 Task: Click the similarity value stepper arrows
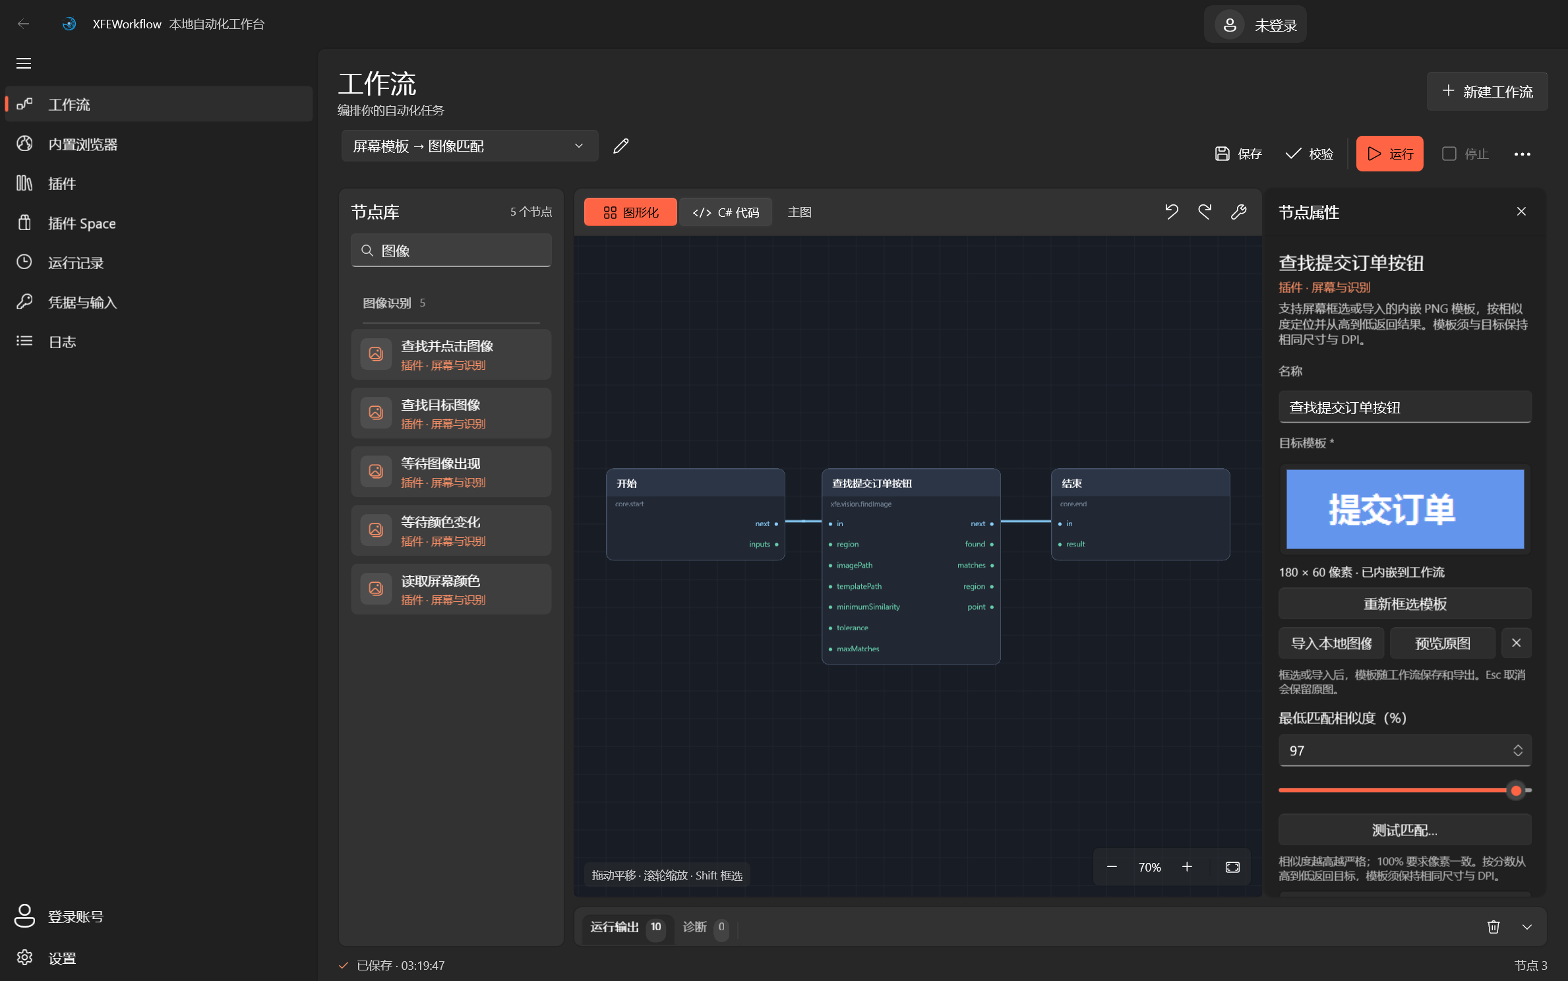coord(1517,750)
